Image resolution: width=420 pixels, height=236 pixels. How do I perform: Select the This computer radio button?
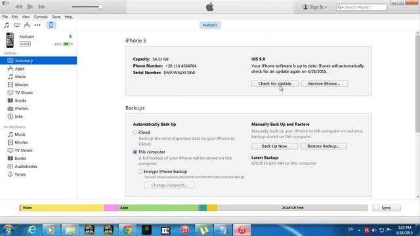[x=135, y=152]
